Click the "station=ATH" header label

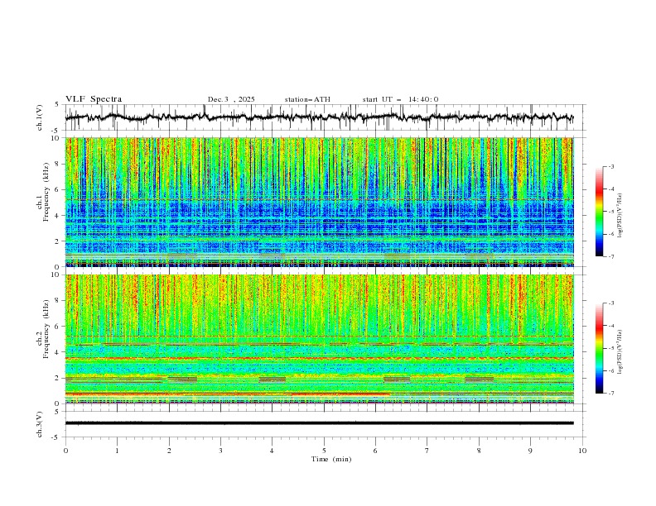pos(307,99)
